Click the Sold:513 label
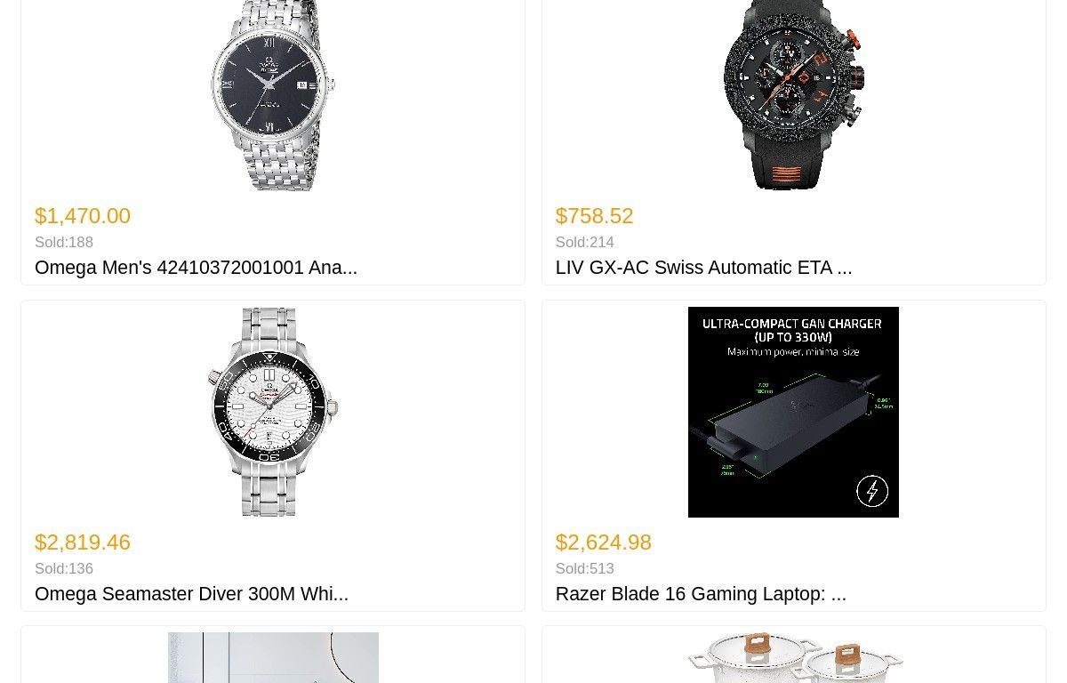1067x683 pixels. [x=585, y=569]
